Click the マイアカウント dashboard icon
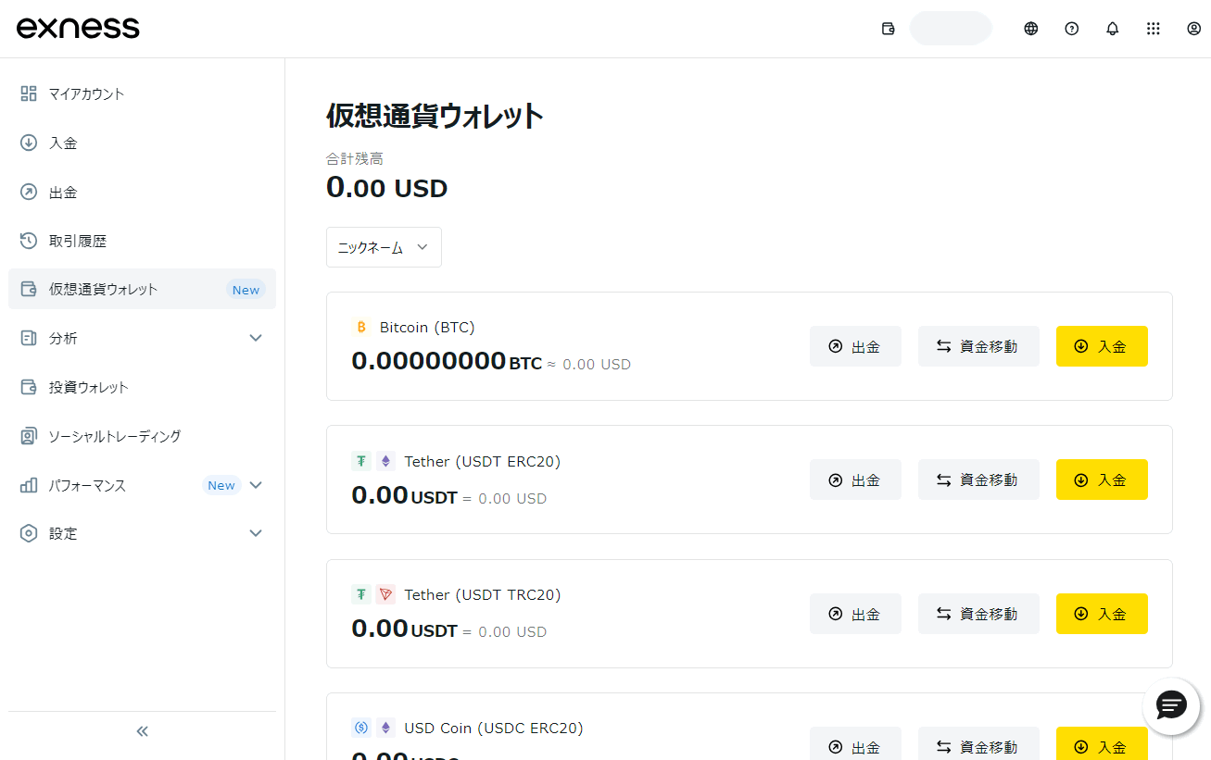 pos(29,93)
